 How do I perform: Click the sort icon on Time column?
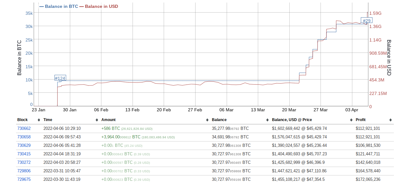[x=97, y=120]
